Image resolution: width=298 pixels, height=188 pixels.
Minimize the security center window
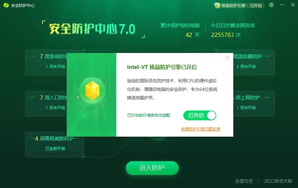[282, 5]
